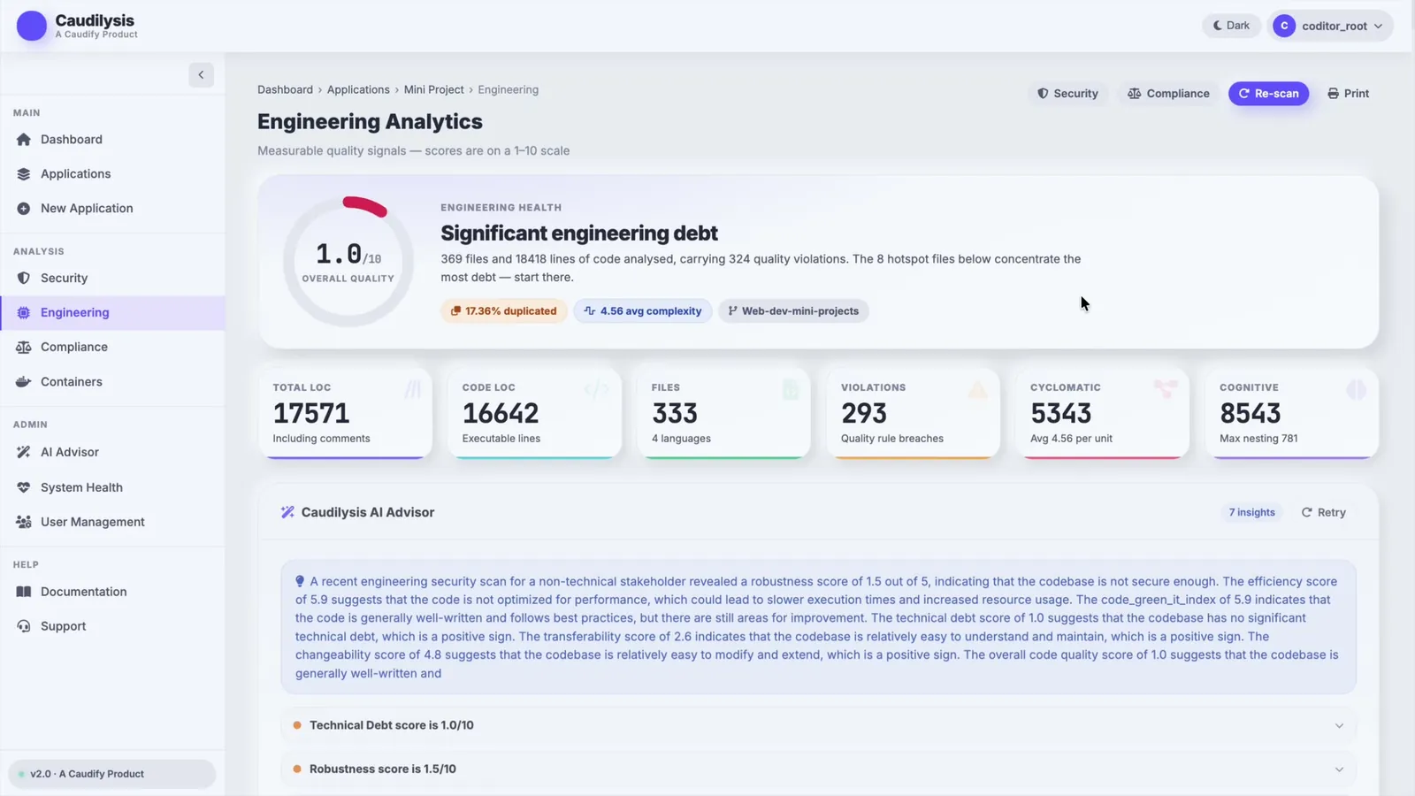1415x796 pixels.
Task: Click the Documentation book icon
Action: point(24,592)
